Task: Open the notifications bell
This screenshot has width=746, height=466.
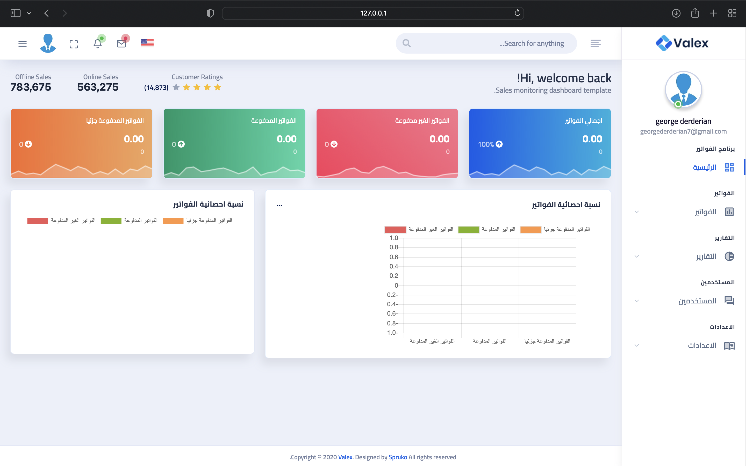Action: tap(98, 43)
